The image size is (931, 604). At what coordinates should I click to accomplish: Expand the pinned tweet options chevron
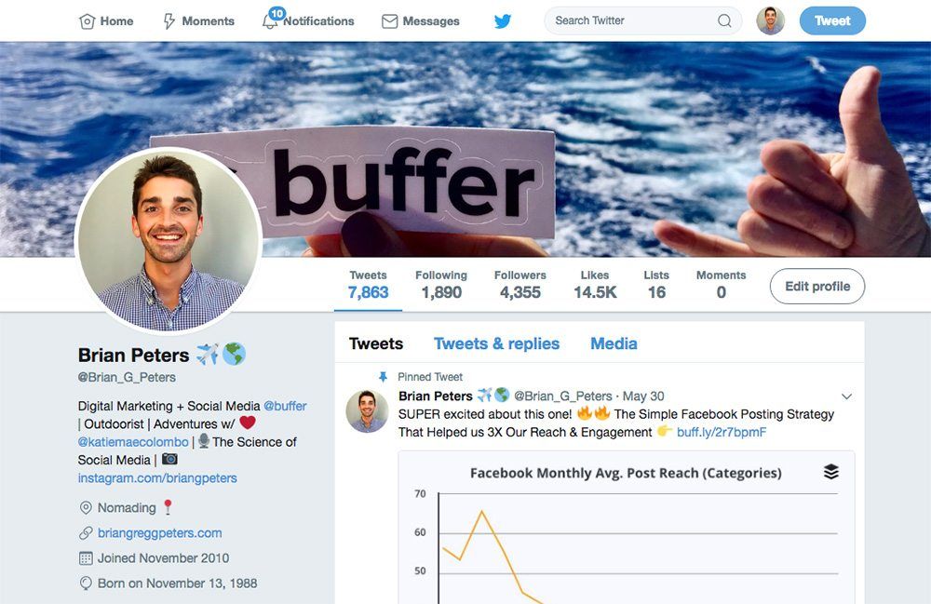(x=846, y=396)
